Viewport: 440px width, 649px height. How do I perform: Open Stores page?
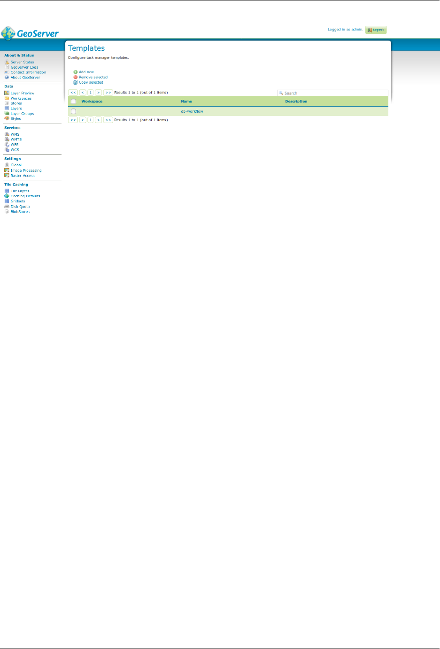tap(16, 103)
